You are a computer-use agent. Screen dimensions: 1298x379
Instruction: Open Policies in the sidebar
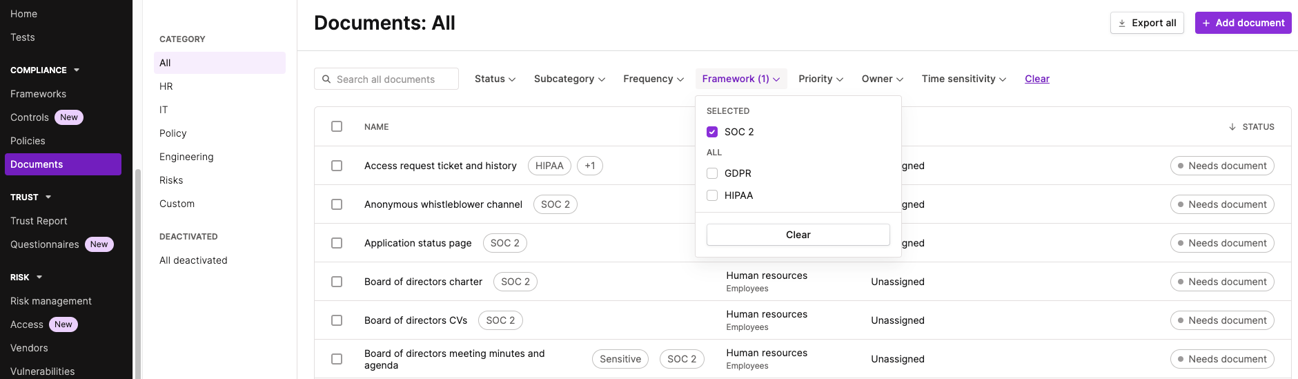tap(28, 141)
